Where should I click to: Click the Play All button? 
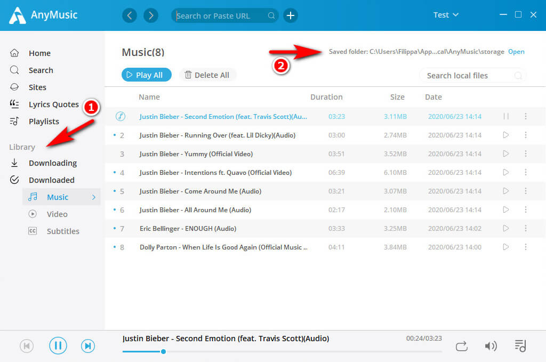coord(146,75)
